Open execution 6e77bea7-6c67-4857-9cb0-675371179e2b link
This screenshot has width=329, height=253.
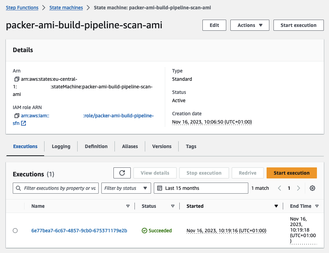pos(79,231)
